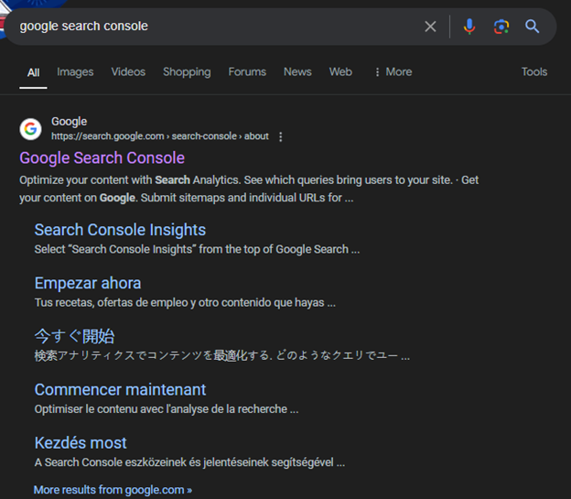Viewport: 571px width, 499px height.
Task: Open the Tools options
Action: (534, 71)
